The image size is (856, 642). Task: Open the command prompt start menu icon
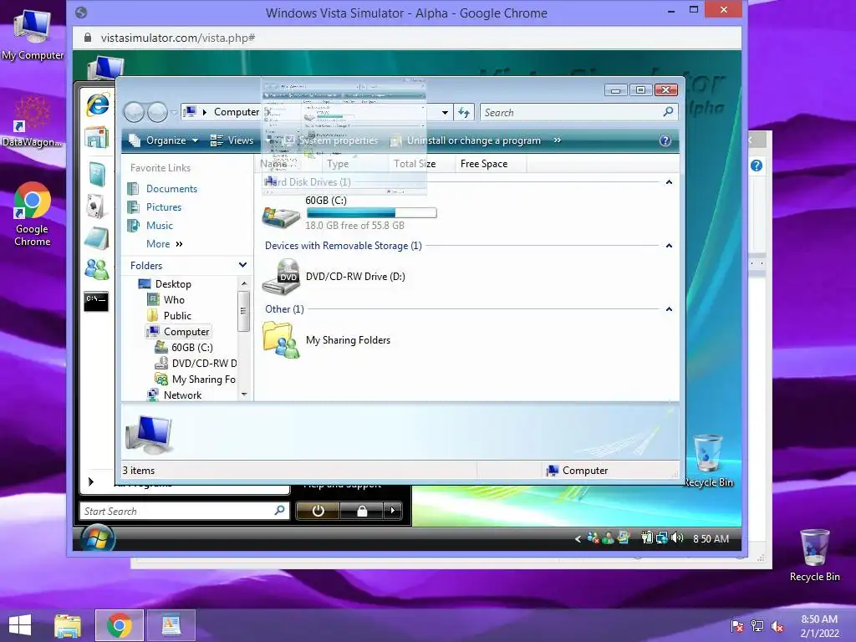pos(96,301)
